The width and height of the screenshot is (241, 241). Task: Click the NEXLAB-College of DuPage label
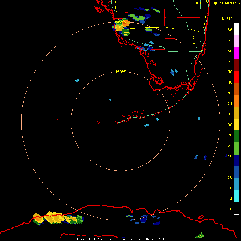(214, 3)
